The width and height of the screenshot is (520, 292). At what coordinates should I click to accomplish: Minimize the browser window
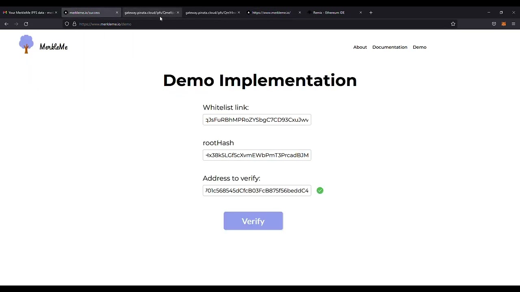[x=489, y=13]
